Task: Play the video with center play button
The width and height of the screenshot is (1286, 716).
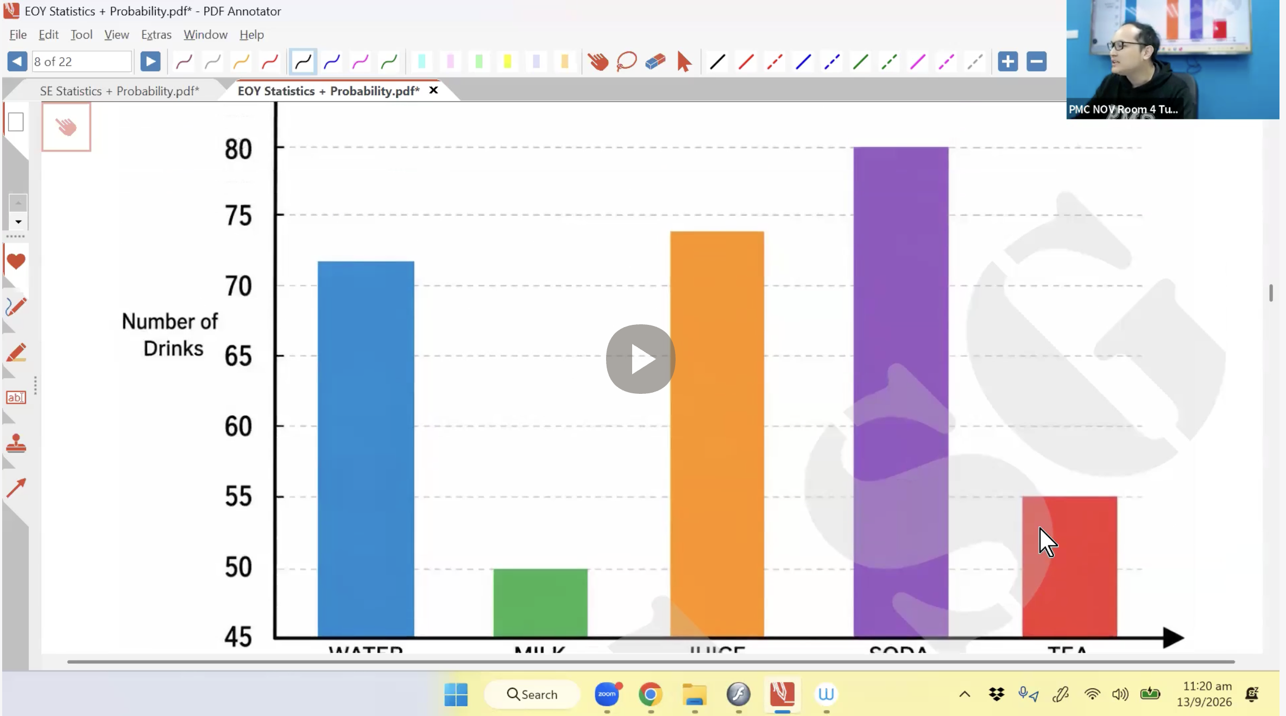Action: coord(641,359)
